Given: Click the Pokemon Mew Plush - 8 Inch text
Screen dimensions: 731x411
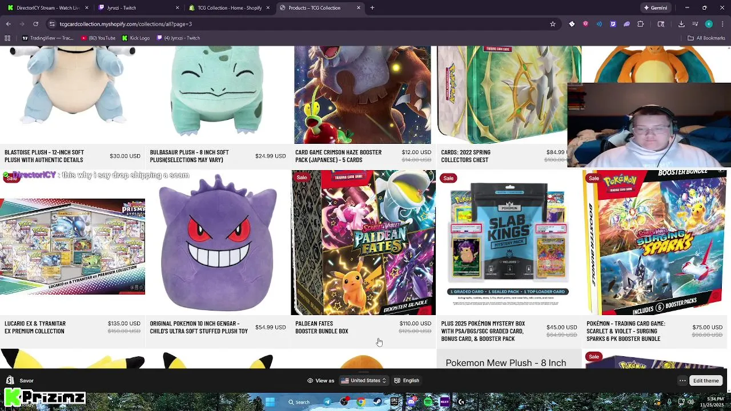Looking at the screenshot, I should (x=506, y=363).
